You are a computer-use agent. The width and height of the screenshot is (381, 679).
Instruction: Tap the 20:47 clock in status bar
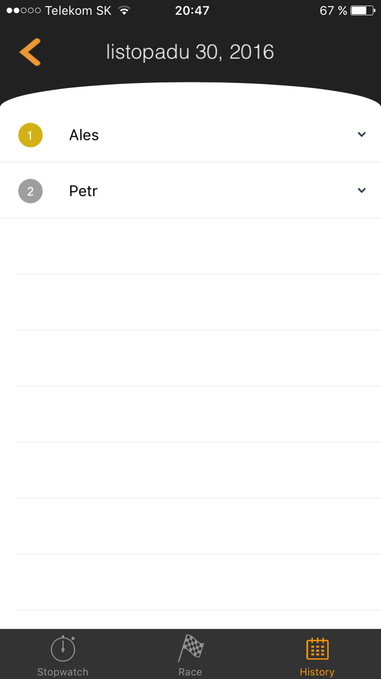click(192, 10)
